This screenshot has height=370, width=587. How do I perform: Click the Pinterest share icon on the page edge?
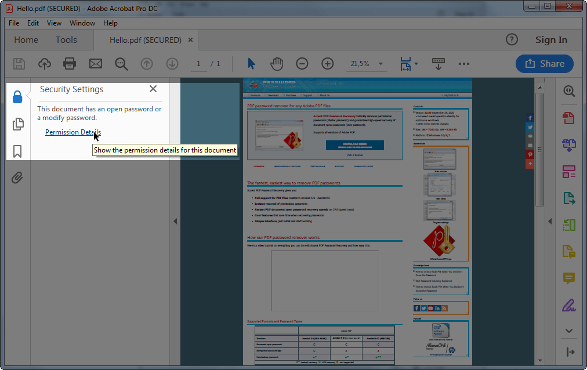pyautogui.click(x=530, y=154)
